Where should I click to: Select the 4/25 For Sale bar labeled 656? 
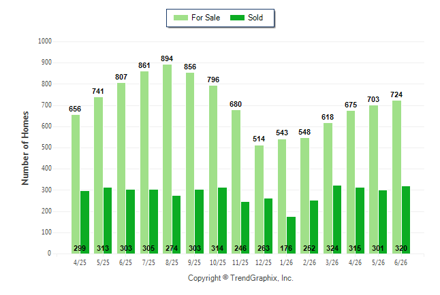coord(76,184)
